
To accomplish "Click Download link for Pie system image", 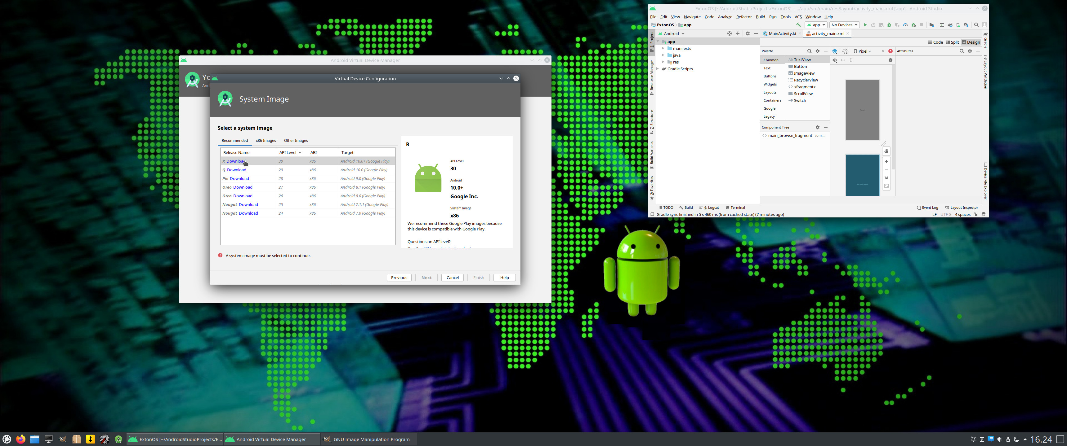I will [239, 179].
